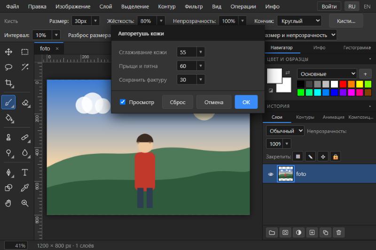Image resolution: width=376 pixels, height=250 pixels.
Task: Select the Move tool
Action: pyautogui.click(x=8, y=52)
